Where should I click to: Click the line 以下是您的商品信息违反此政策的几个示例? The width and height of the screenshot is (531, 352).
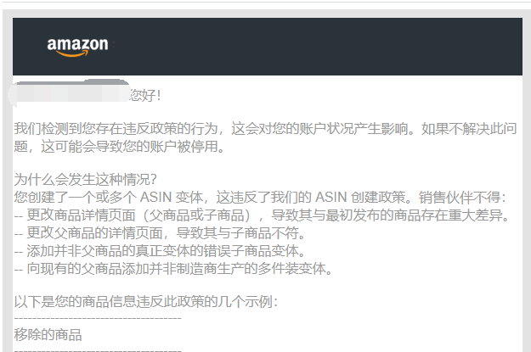(x=146, y=302)
